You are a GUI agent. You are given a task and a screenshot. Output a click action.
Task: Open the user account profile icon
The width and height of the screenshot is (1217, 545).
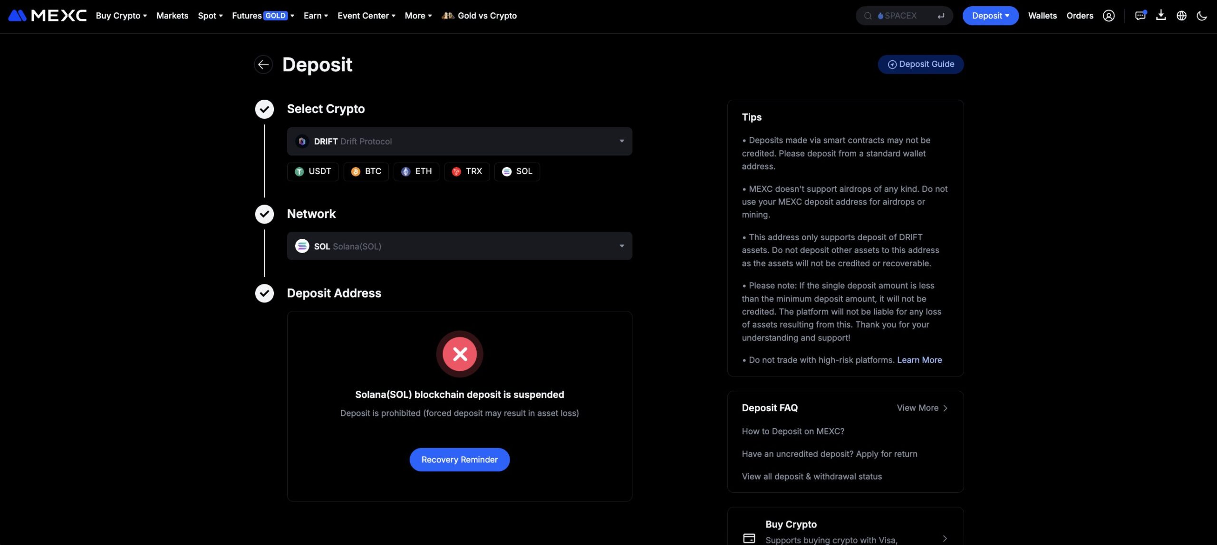(1109, 16)
